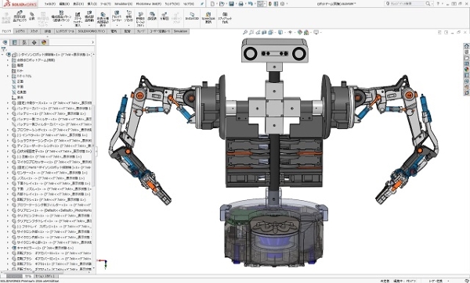
Task: Switch to the 配管 ribbon tab
Action: point(128,31)
